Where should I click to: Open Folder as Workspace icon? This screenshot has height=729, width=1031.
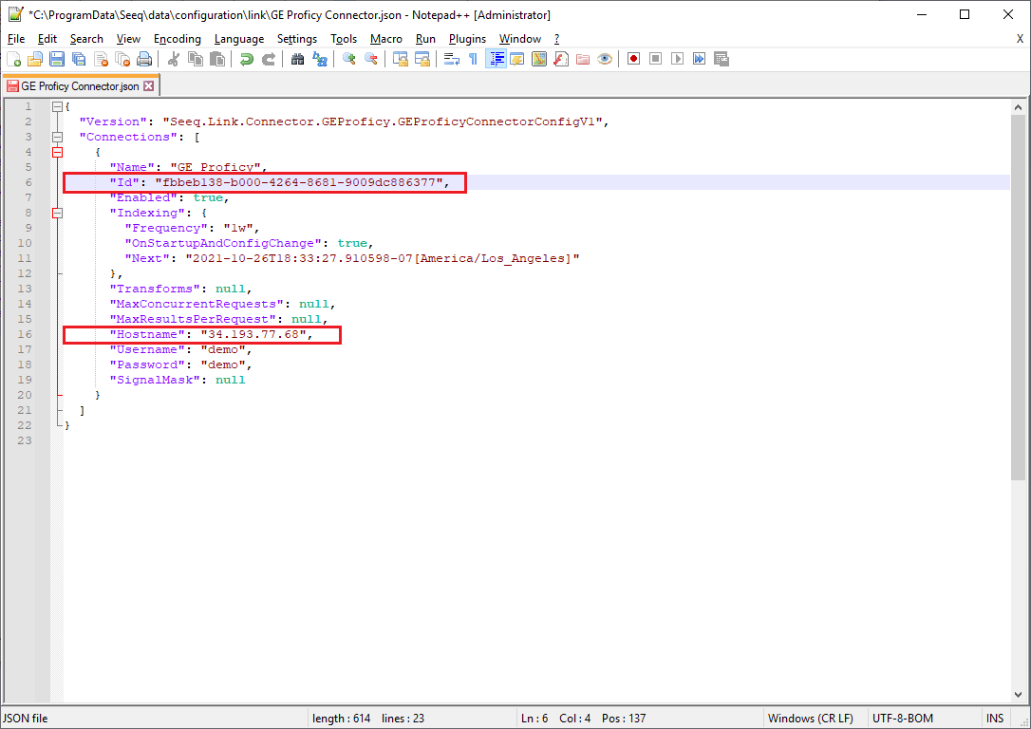pos(583,59)
